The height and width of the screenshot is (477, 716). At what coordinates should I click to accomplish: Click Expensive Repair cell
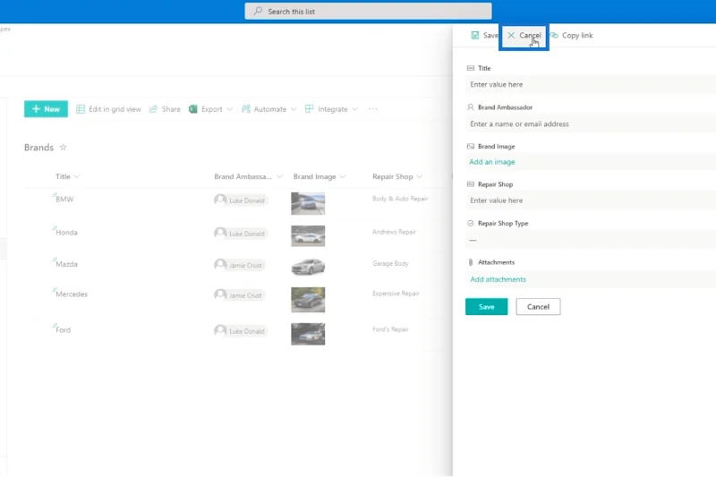[x=396, y=294]
